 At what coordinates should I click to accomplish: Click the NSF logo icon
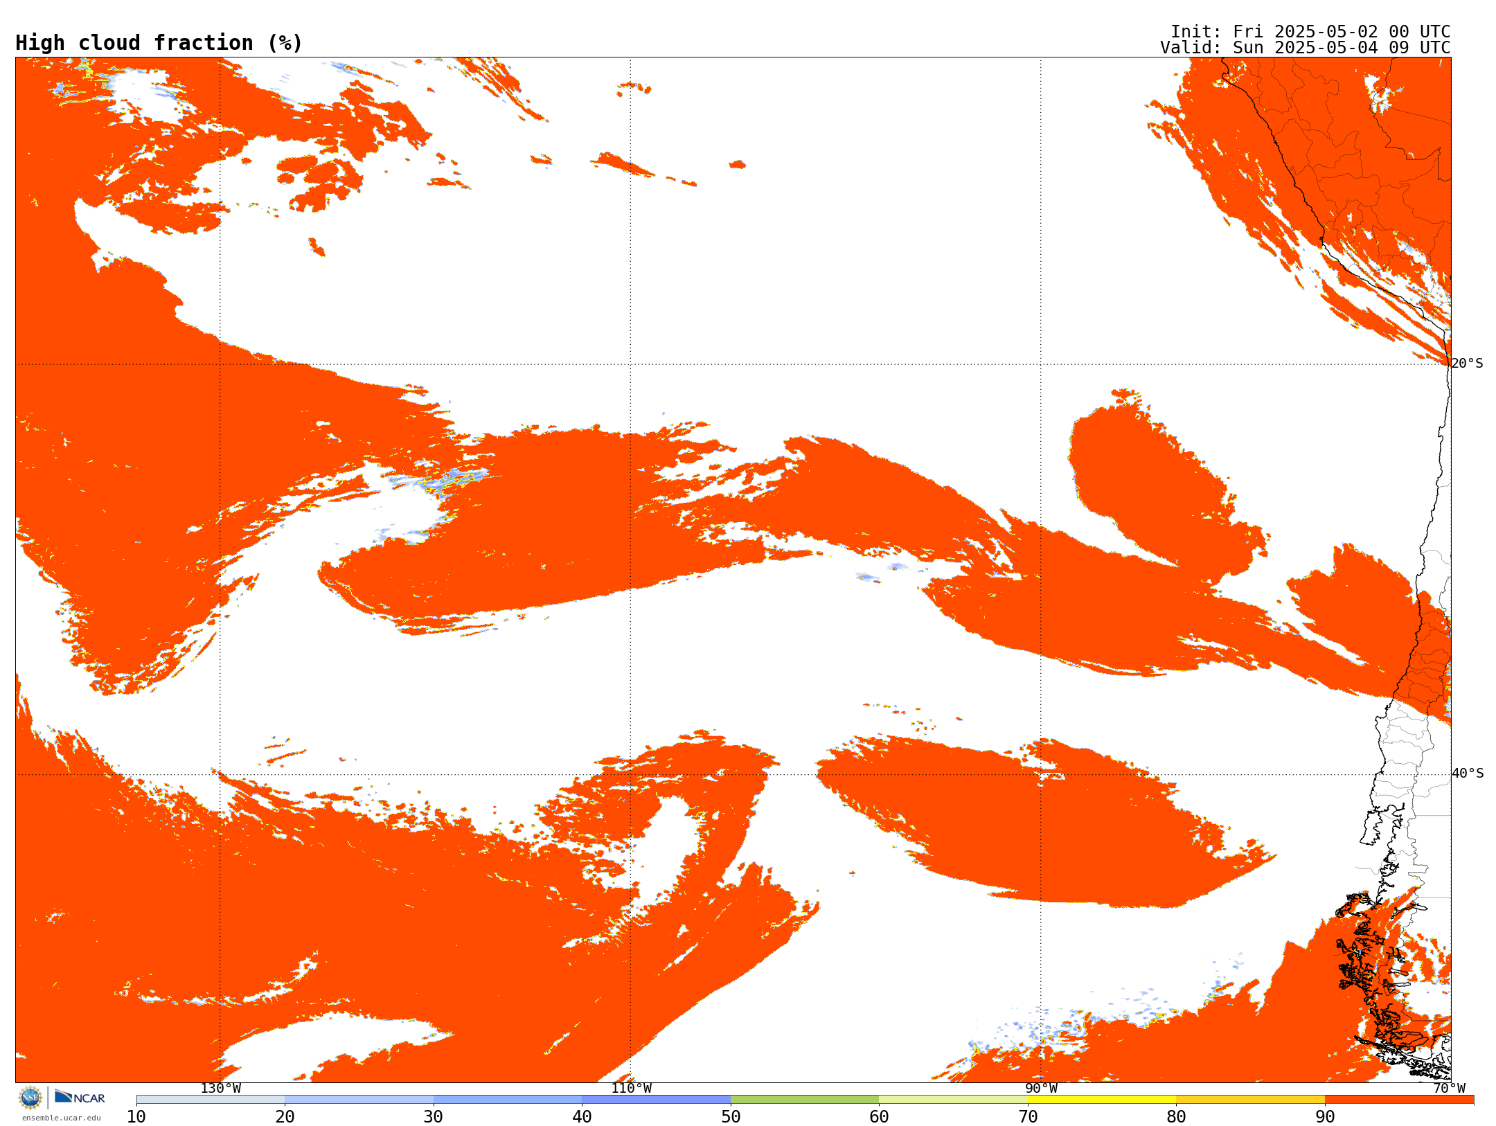click(x=30, y=1098)
